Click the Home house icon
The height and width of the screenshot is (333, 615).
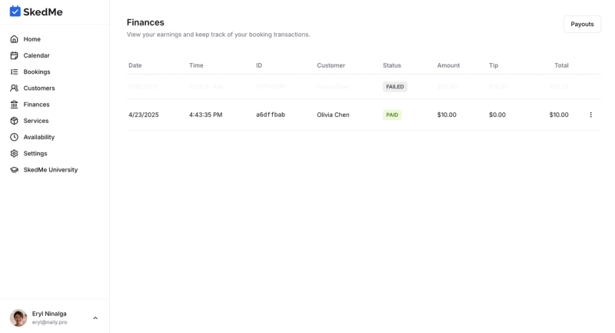tap(14, 38)
